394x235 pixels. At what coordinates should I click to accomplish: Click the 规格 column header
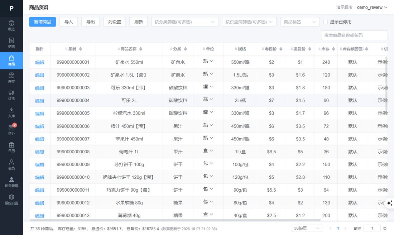(240, 49)
